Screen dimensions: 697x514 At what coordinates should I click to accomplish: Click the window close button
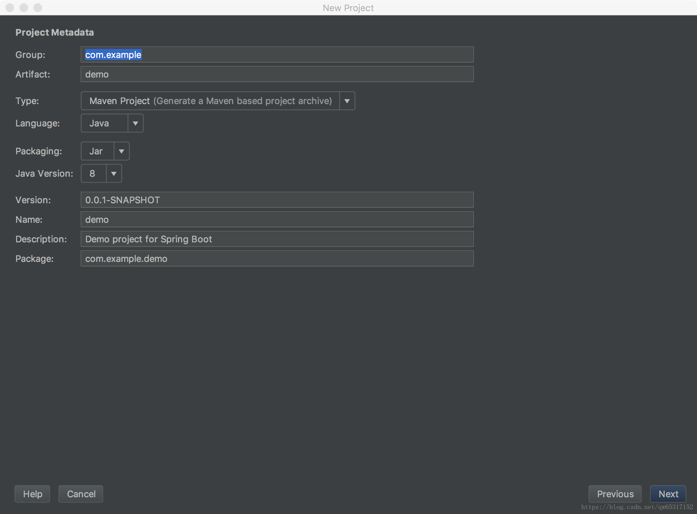10,7
